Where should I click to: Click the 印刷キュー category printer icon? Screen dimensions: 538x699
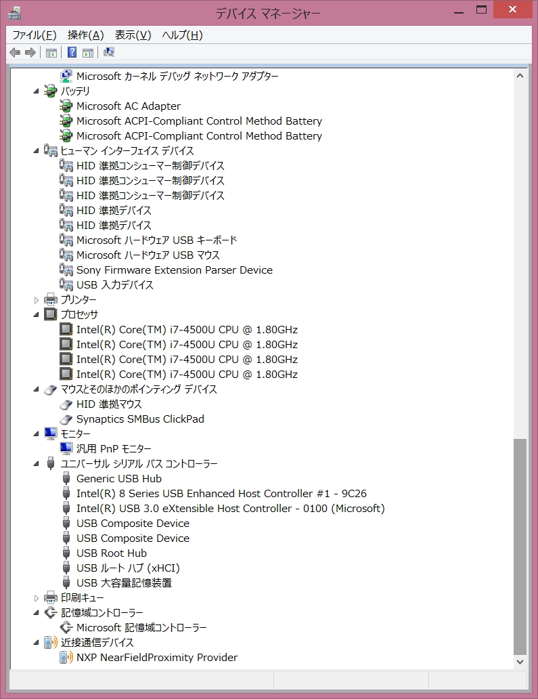coord(51,598)
